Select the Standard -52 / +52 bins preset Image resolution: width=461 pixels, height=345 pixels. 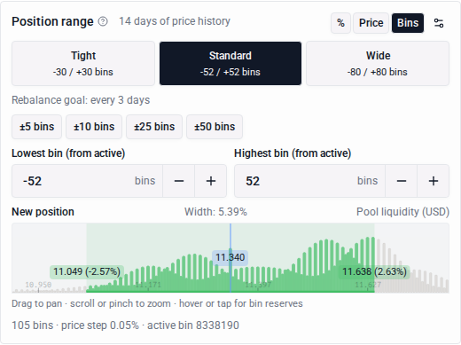[230, 64]
